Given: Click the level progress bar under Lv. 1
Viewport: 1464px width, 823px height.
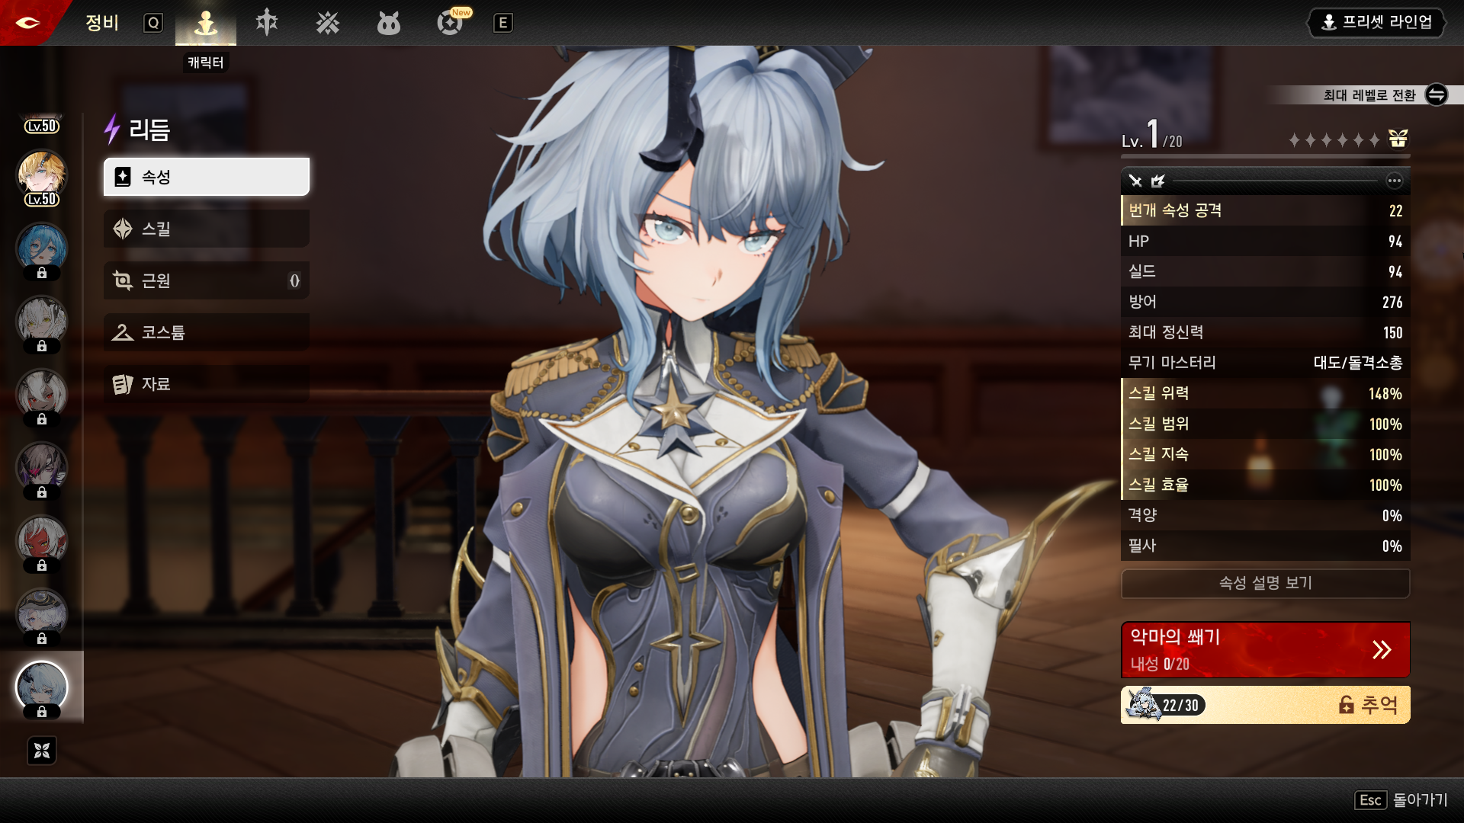Looking at the screenshot, I should coord(1265,157).
